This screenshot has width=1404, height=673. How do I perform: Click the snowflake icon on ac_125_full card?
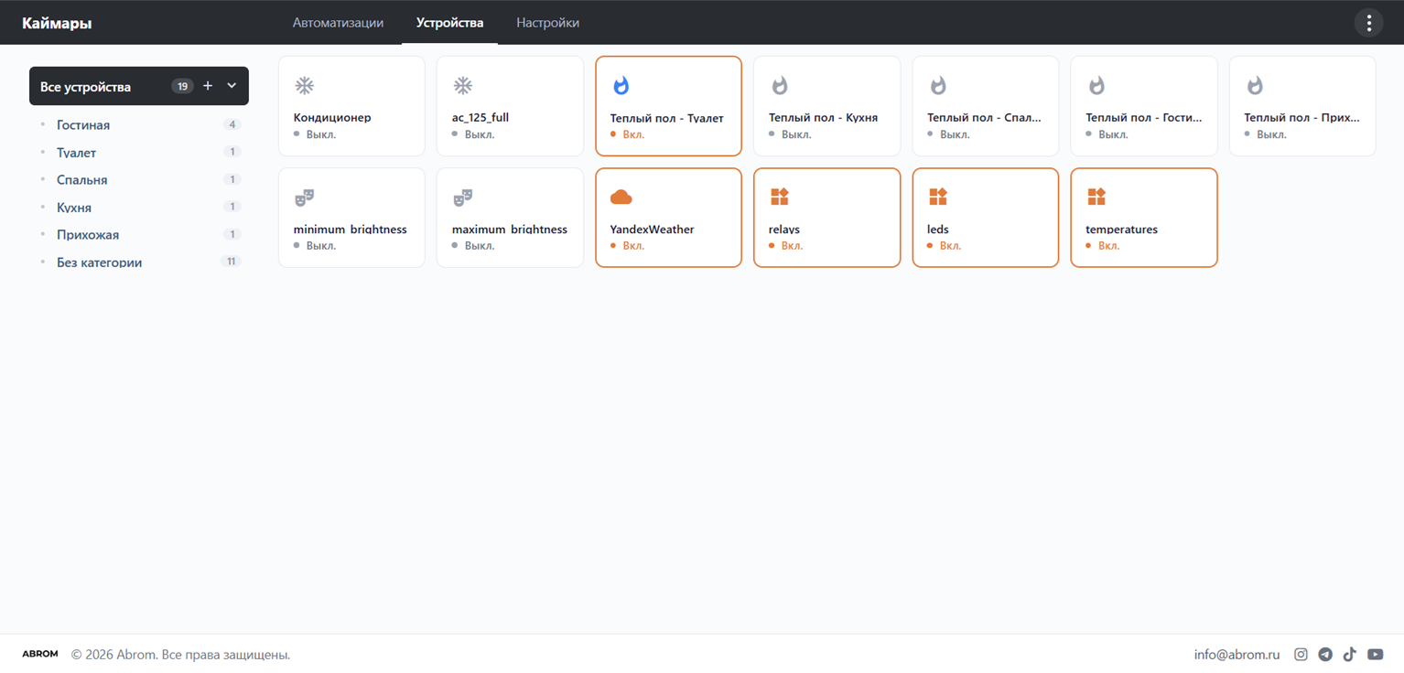(x=463, y=85)
